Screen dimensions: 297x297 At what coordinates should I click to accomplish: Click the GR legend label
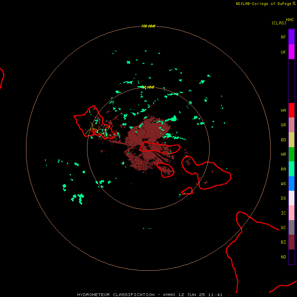[x=283, y=125]
